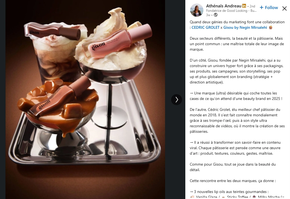Close the post image viewer

point(285,8)
